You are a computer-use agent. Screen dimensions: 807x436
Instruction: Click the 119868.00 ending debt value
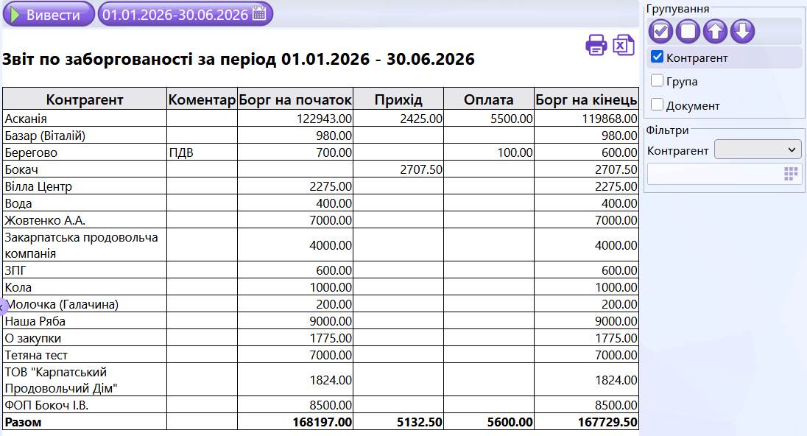click(610, 119)
